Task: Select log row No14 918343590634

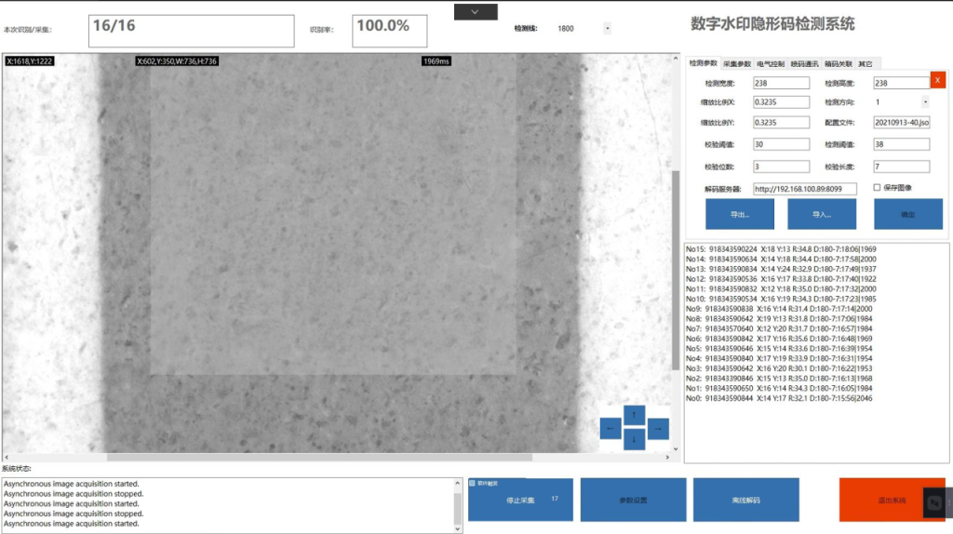Action: pyautogui.click(x=781, y=260)
